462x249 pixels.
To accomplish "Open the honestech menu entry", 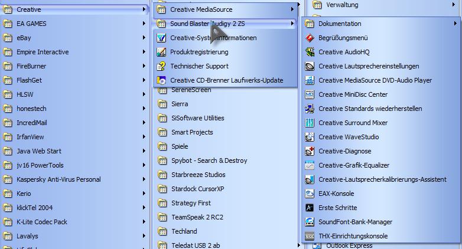I will [x=74, y=109].
